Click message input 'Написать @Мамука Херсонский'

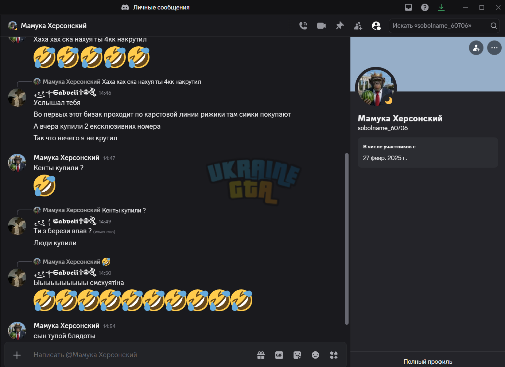142,355
